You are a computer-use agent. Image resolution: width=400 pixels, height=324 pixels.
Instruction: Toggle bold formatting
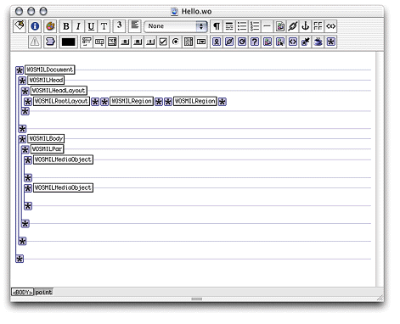[66, 26]
